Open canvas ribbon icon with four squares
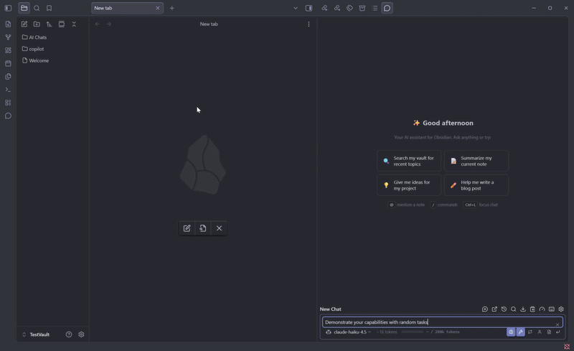The height and width of the screenshot is (351, 574). tap(8, 50)
